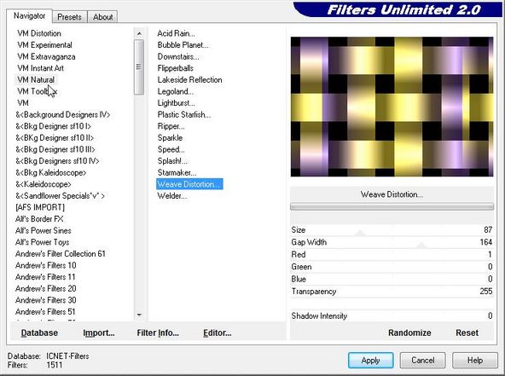Click the Apply button
The height and width of the screenshot is (376, 505).
(x=371, y=360)
